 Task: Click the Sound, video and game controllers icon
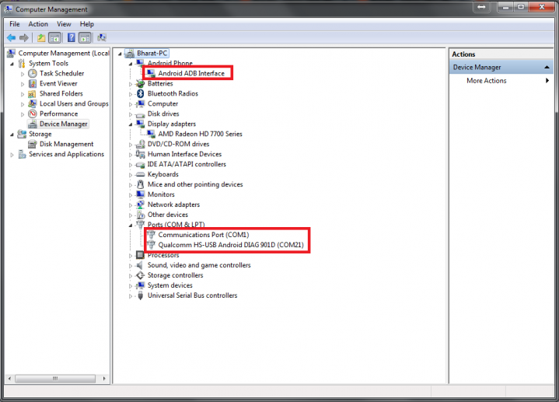tap(141, 265)
